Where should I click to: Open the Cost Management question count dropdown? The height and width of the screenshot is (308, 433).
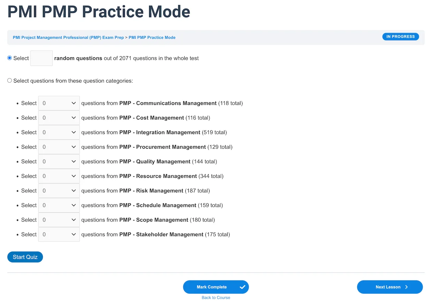(59, 118)
